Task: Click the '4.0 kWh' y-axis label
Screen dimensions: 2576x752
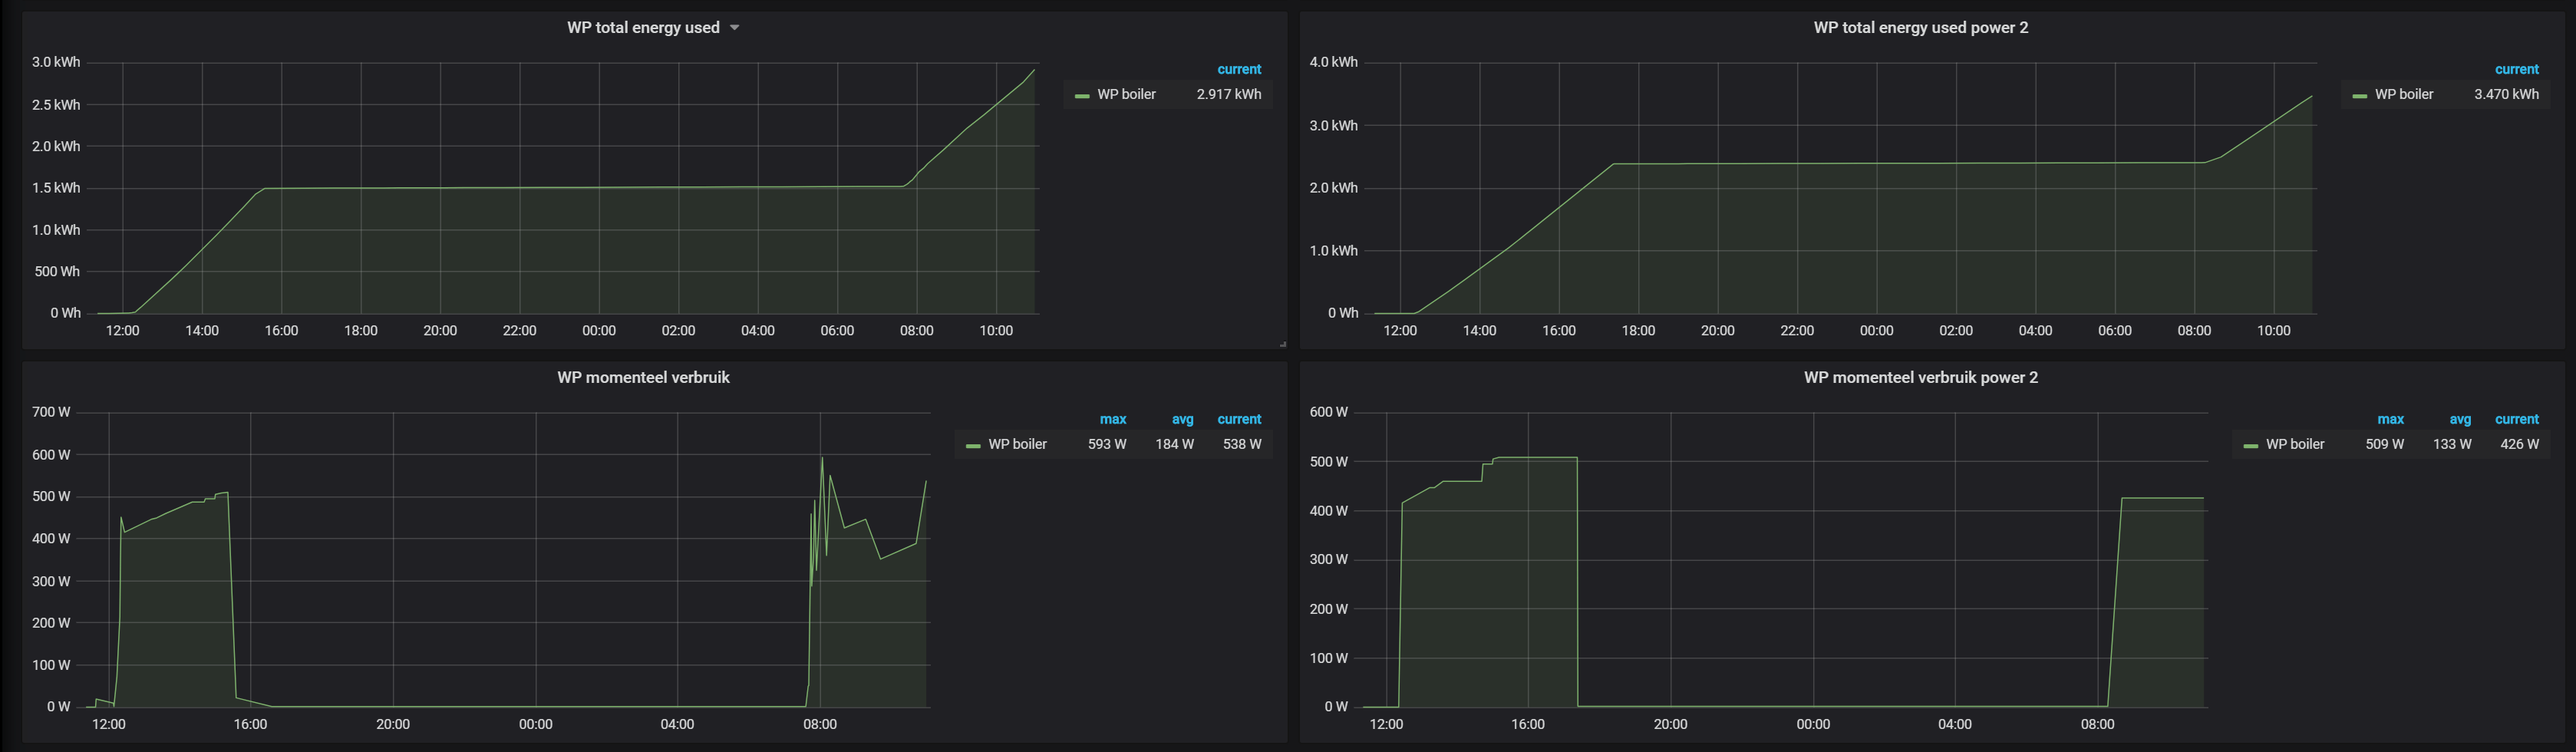Action: click(1334, 63)
